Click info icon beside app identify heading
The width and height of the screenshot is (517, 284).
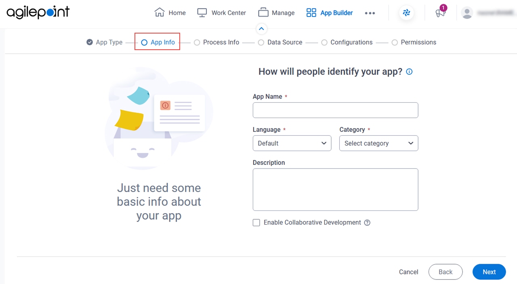click(x=409, y=72)
